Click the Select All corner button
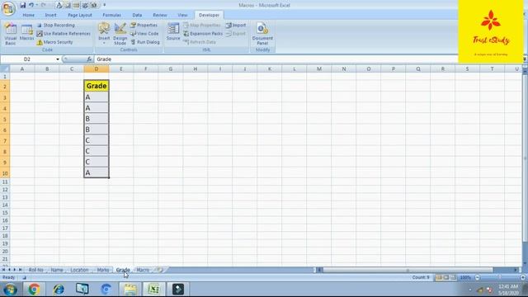 point(5,68)
